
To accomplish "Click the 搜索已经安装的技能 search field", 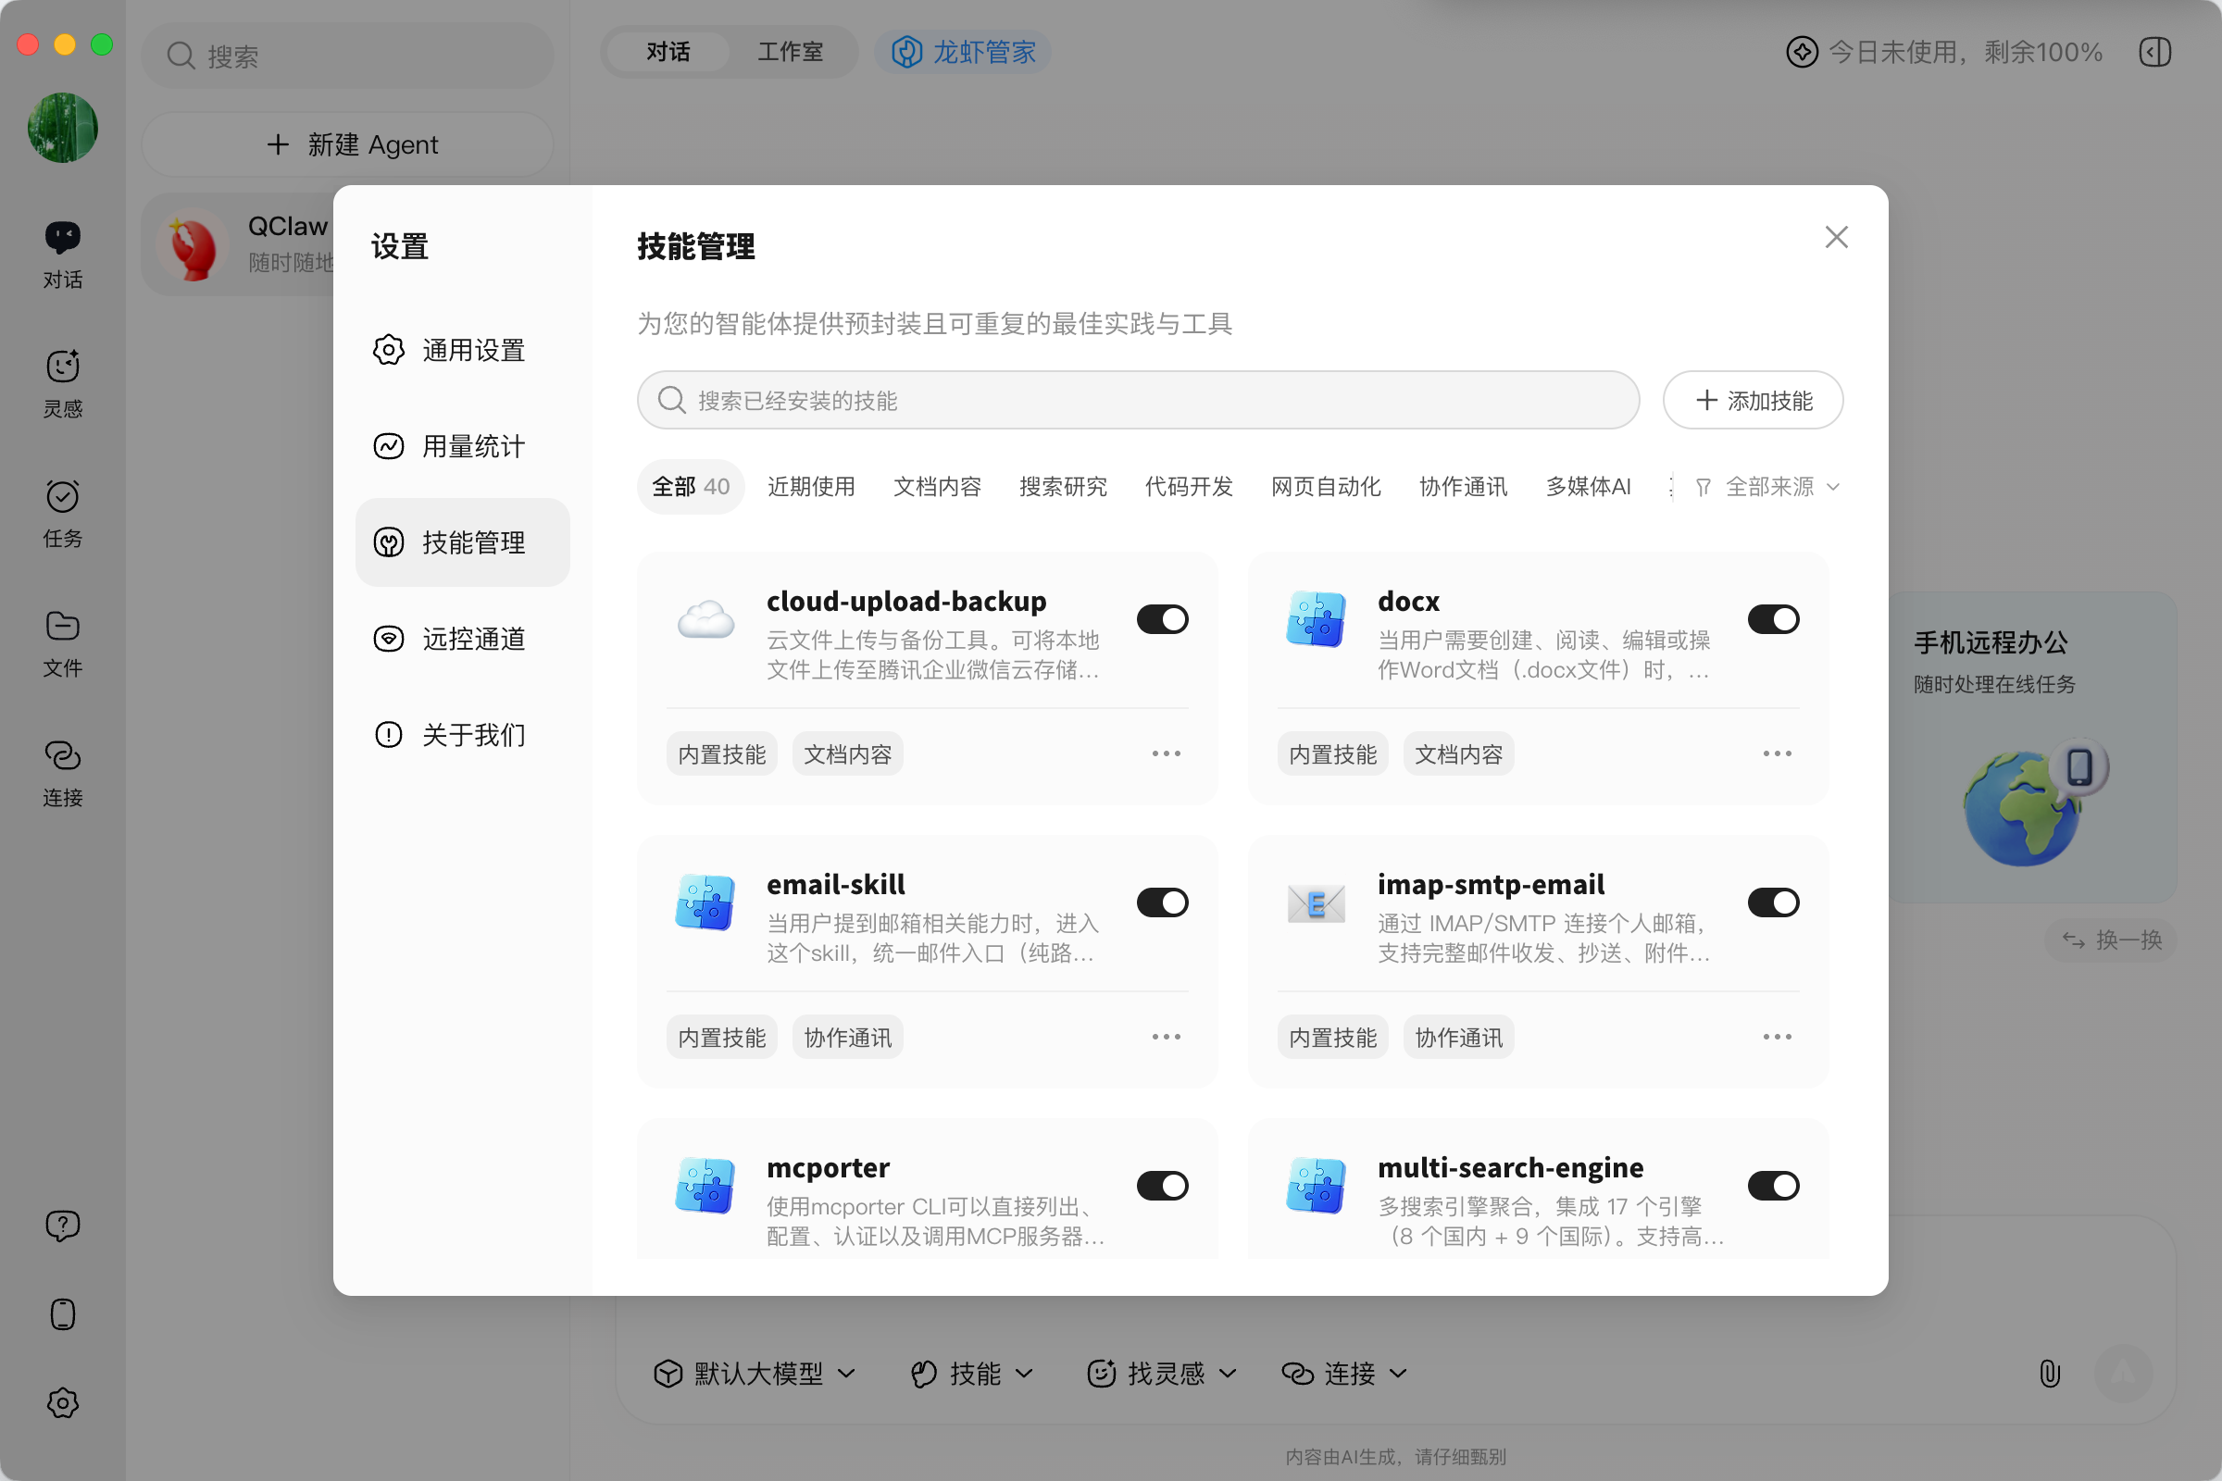I will tap(1138, 401).
